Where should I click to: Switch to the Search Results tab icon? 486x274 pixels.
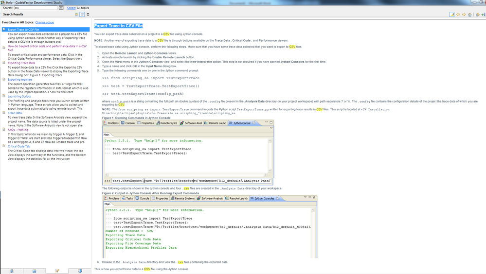tap(57, 271)
